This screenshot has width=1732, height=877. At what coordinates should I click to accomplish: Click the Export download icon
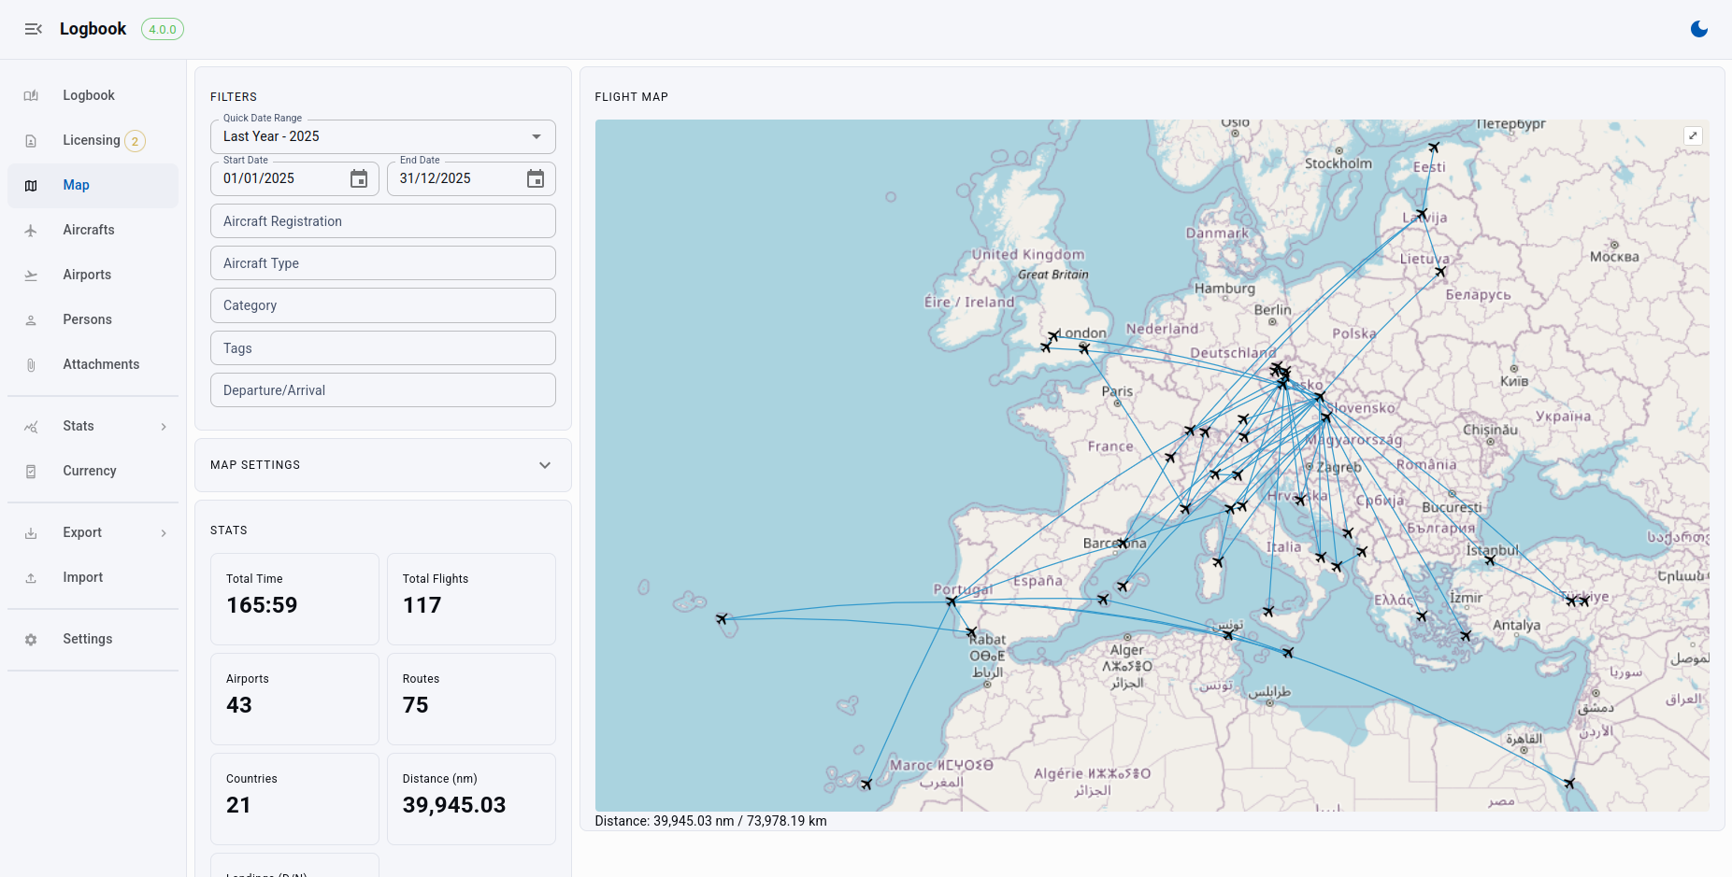31,533
